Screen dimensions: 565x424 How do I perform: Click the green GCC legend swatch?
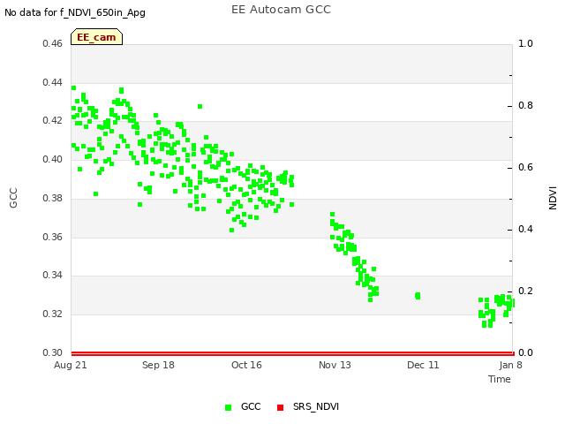pos(228,407)
